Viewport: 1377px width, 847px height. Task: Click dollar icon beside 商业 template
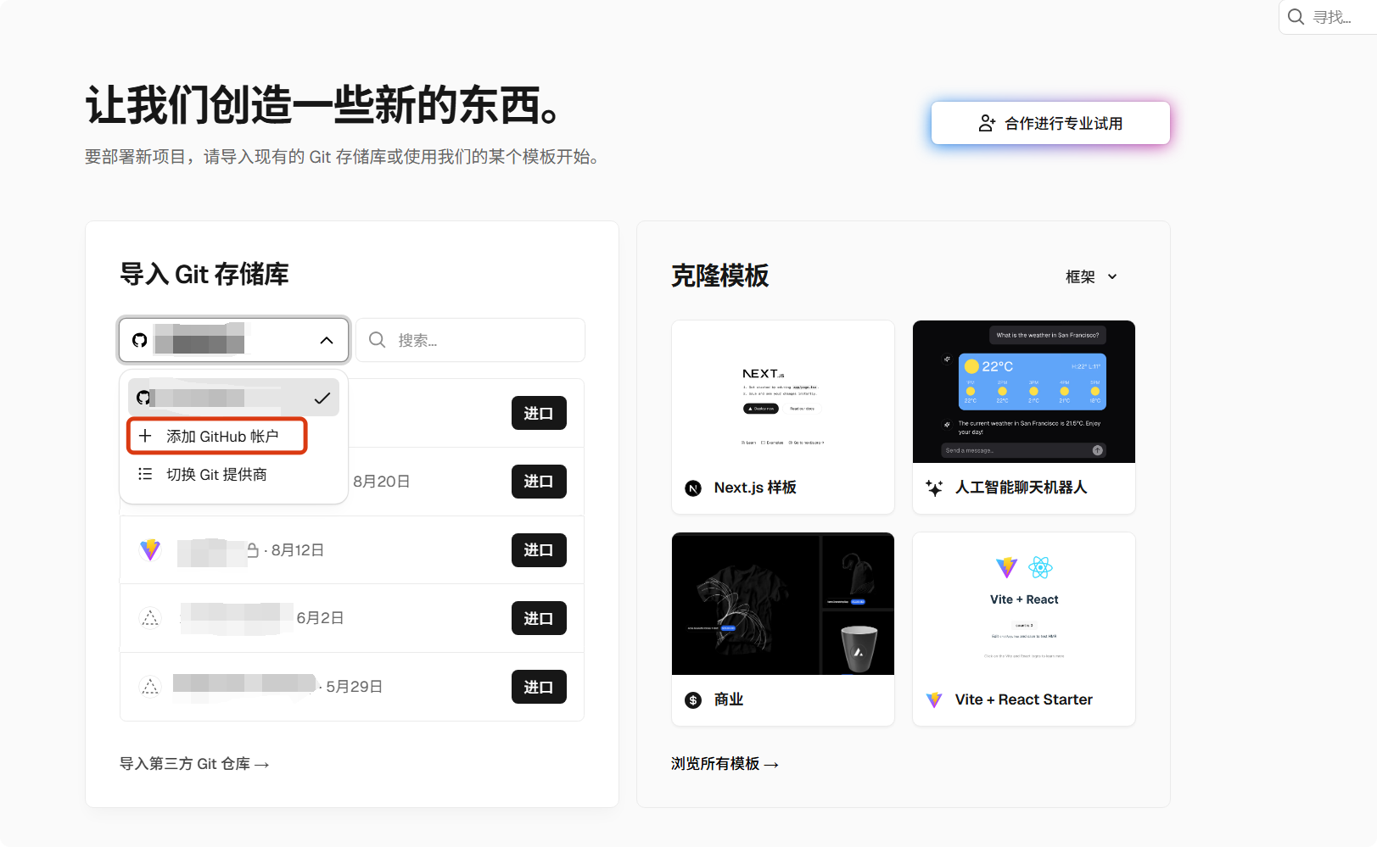693,700
